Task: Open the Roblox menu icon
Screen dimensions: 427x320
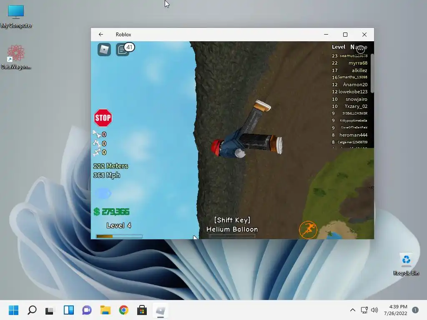Action: point(104,50)
